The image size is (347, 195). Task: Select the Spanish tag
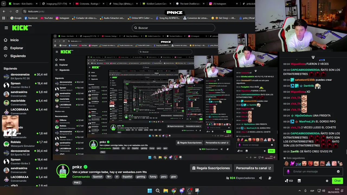(x=98, y=177)
